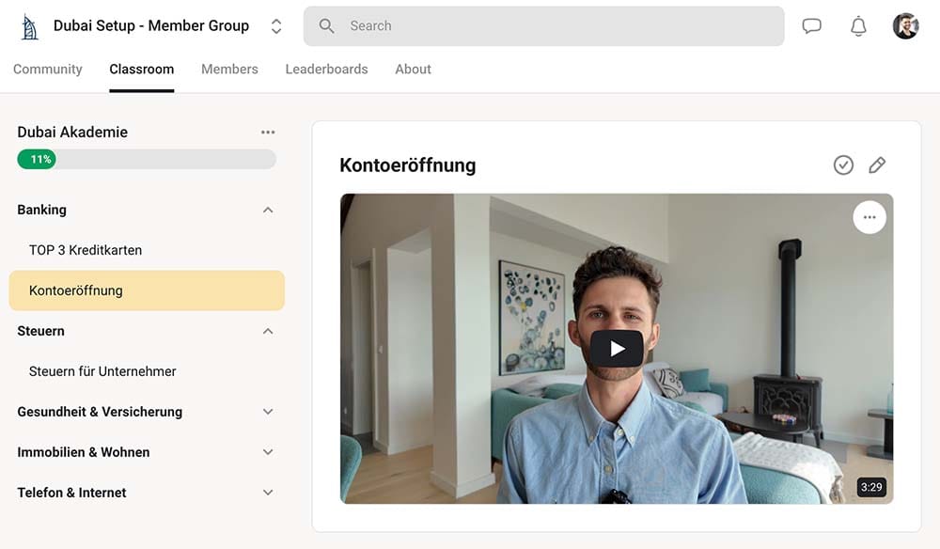940x549 pixels.
Task: Click the search magnifier icon
Action: tap(327, 26)
